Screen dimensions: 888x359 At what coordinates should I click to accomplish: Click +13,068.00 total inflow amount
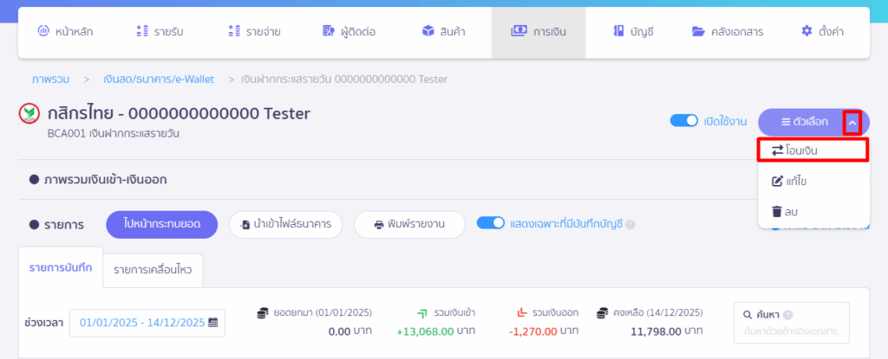(x=425, y=331)
